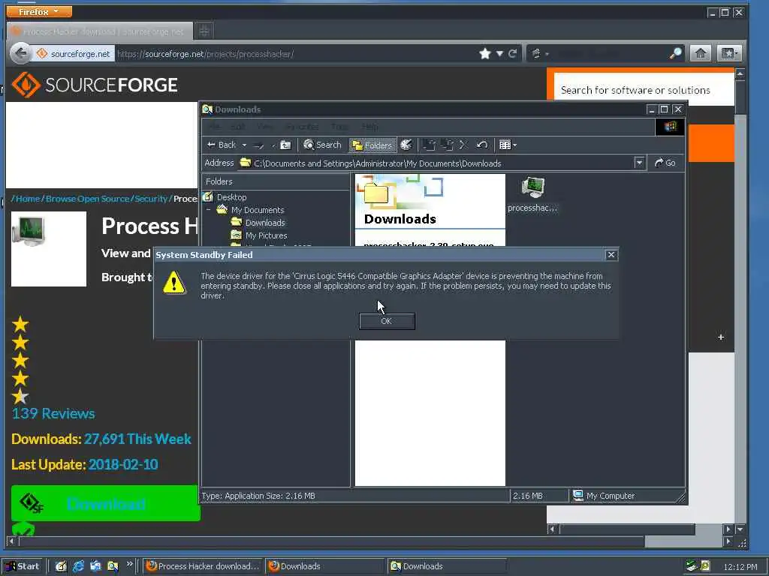
Task: Close the System Standby Failed dialog
Action: click(611, 255)
